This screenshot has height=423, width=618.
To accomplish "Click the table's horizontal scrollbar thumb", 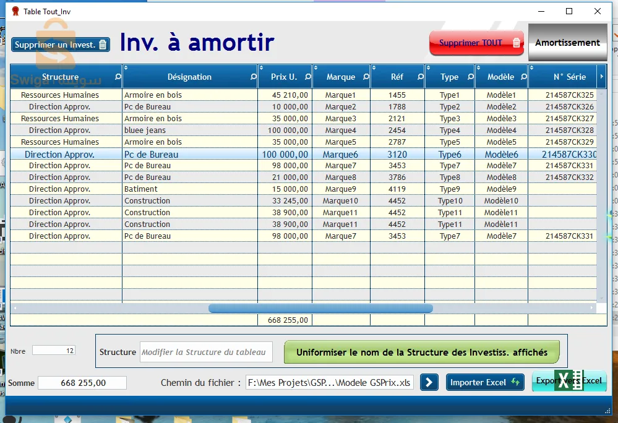I will (x=320, y=308).
